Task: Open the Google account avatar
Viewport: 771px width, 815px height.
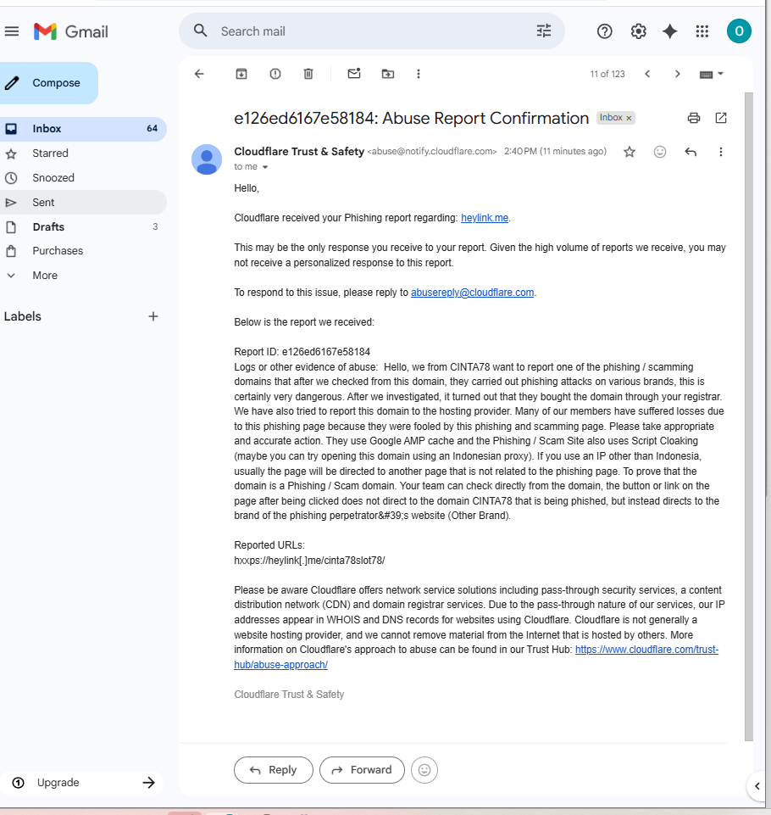Action: pos(739,31)
